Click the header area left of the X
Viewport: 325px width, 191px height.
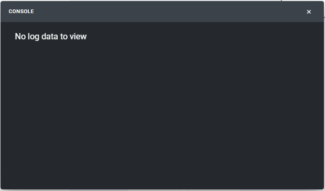269,12
